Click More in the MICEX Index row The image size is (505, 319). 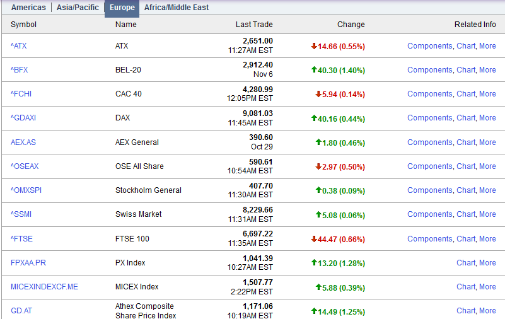[487, 286]
